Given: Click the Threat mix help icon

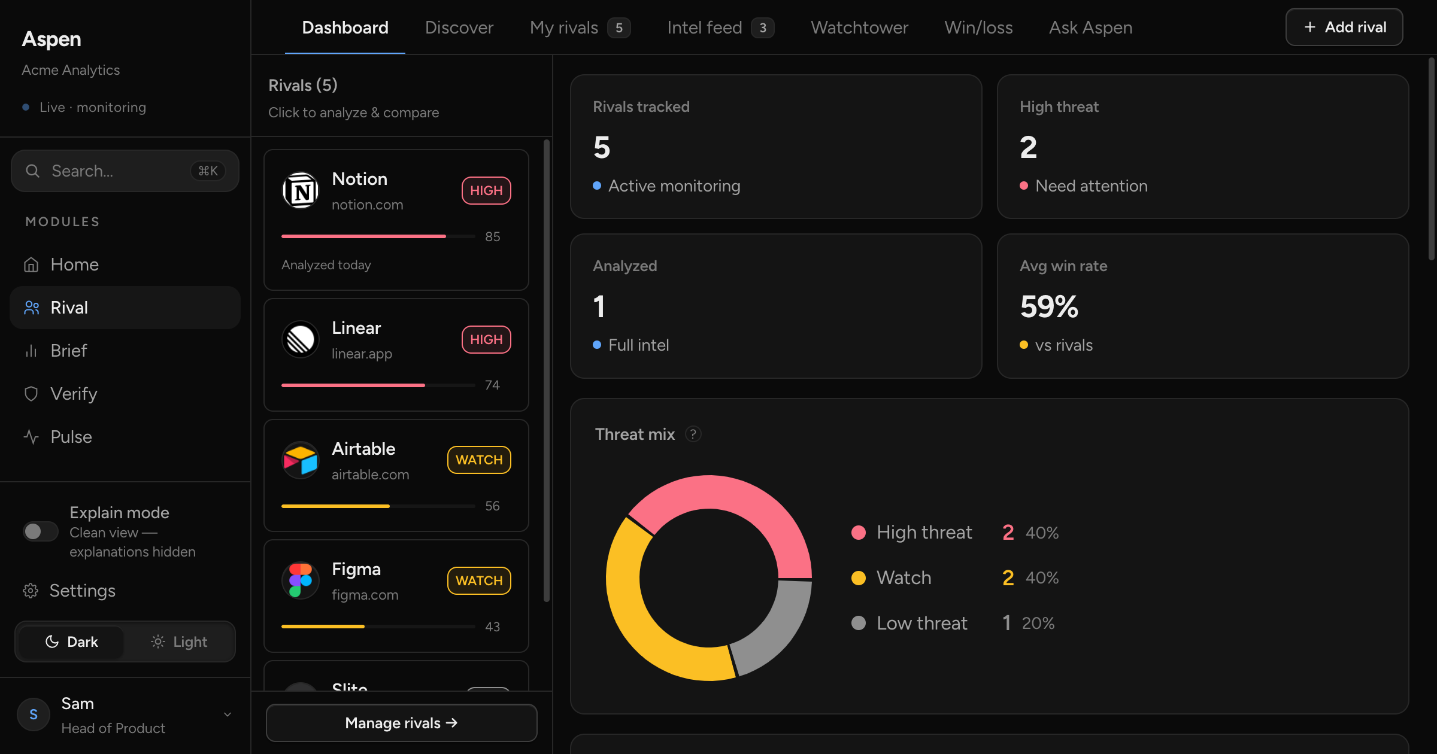Looking at the screenshot, I should click(693, 434).
